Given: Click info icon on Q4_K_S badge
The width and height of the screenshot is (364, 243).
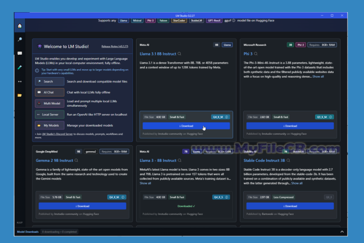Looking at the screenshot, I should (227, 197).
